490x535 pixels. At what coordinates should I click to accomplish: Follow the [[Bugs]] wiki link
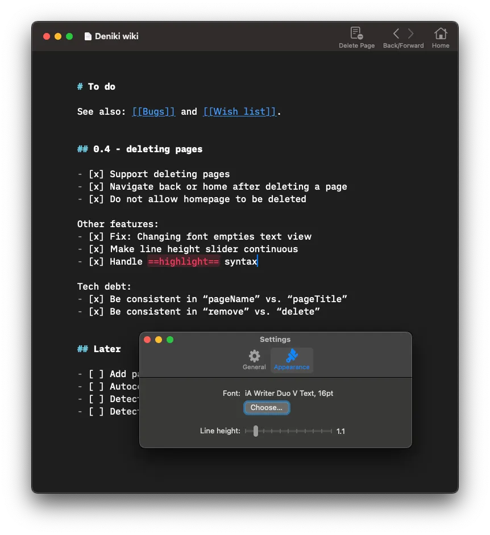(x=153, y=111)
